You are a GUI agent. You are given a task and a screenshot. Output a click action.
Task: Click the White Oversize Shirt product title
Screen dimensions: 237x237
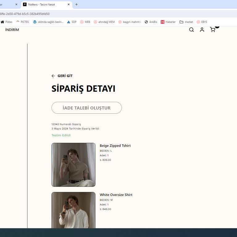point(116,195)
